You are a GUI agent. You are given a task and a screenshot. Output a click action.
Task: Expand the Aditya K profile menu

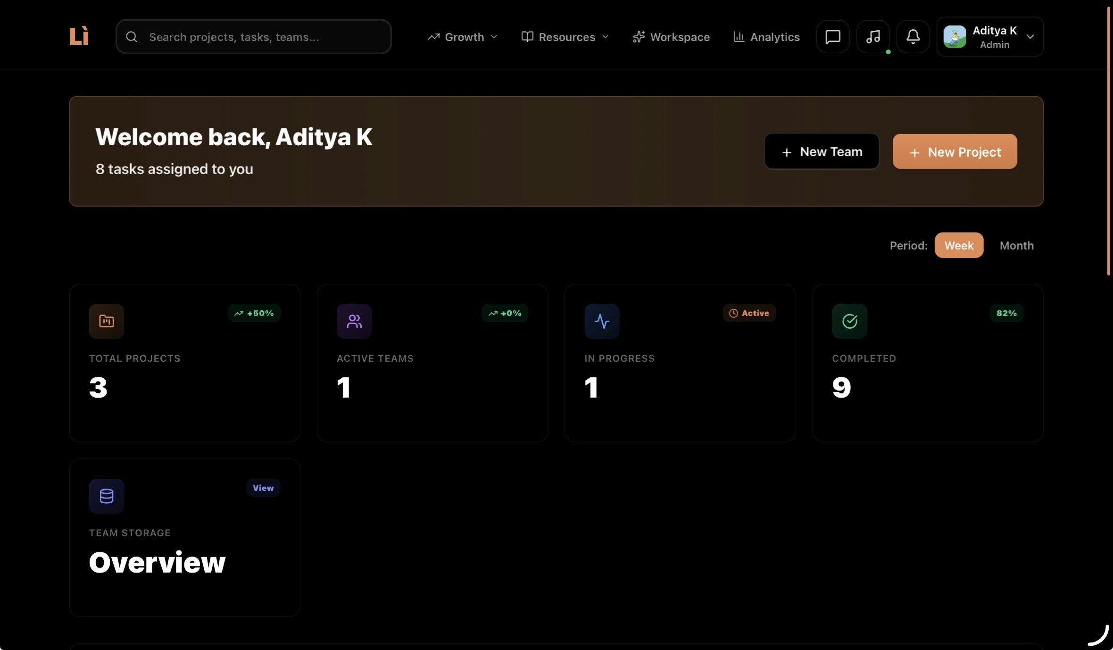(x=989, y=37)
